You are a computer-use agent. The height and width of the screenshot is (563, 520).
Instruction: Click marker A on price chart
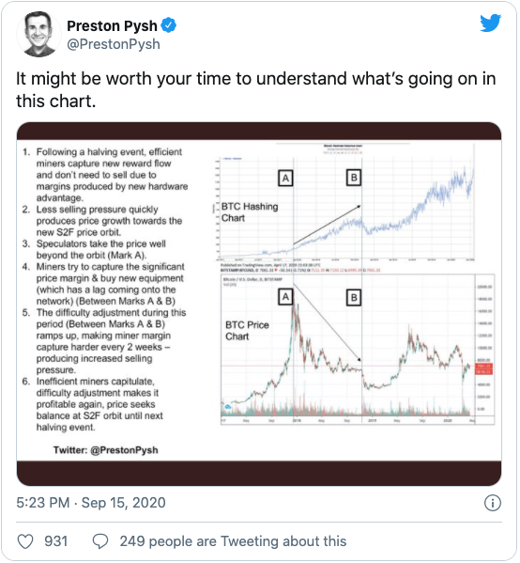[x=285, y=297]
